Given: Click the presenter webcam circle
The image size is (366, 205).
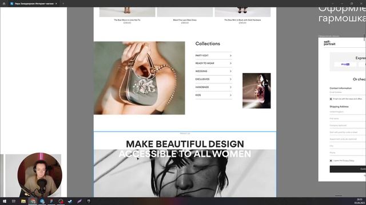Looking at the screenshot, I should click(x=39, y=175).
